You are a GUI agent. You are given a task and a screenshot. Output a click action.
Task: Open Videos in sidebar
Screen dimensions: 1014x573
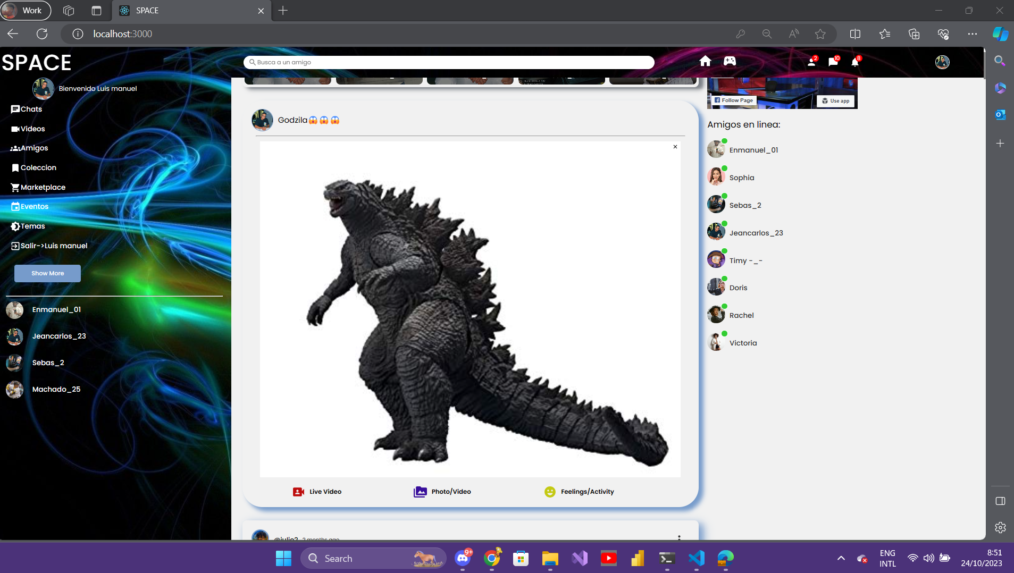pos(28,129)
